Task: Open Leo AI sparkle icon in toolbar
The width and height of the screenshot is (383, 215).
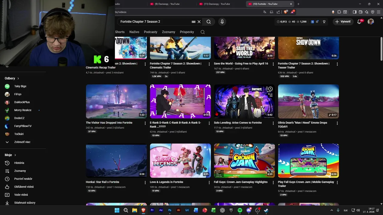Action: (x=367, y=12)
